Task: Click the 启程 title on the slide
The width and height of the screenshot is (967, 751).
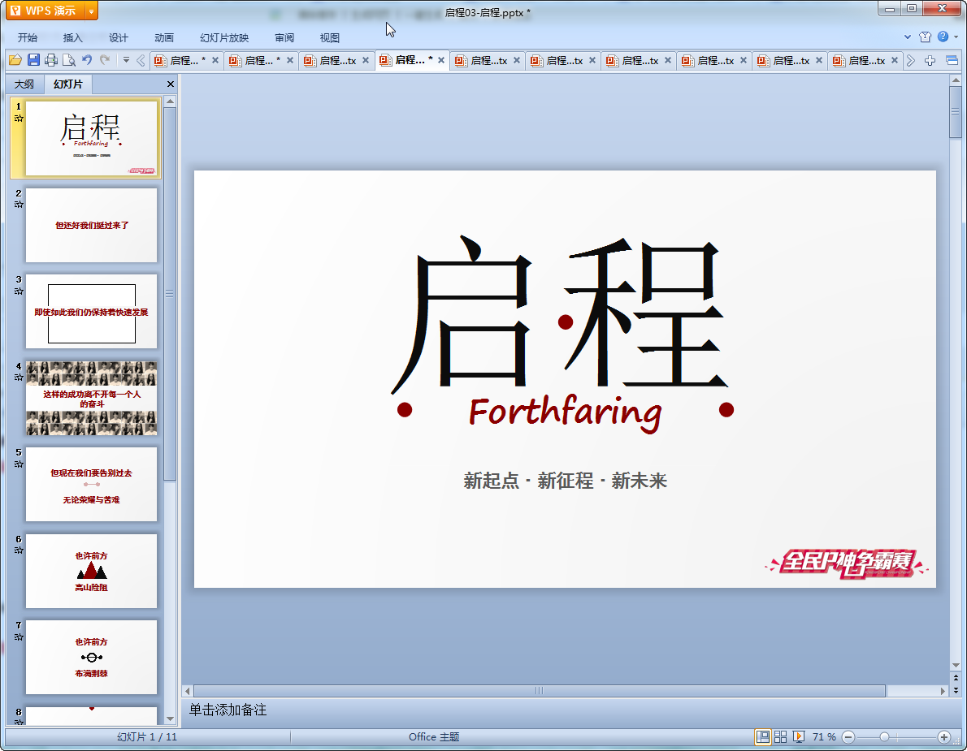Action: click(560, 314)
